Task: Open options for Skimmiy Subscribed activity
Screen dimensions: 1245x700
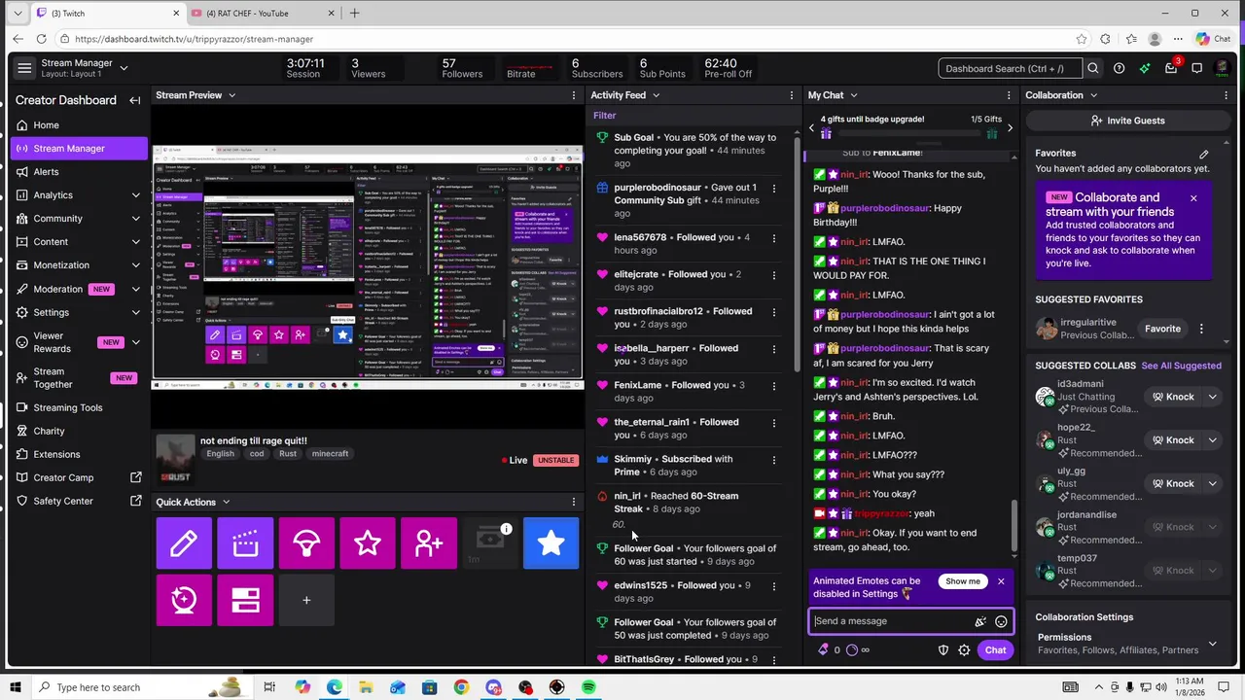Action: click(x=774, y=459)
